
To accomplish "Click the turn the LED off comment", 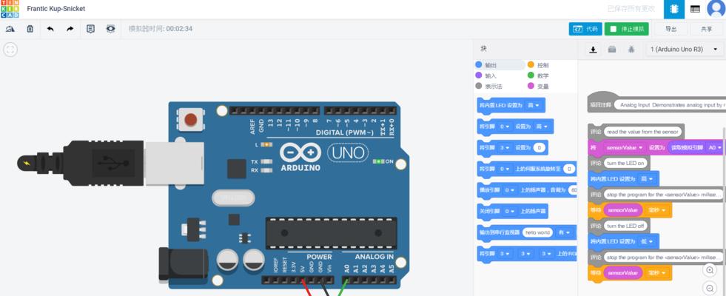I will (x=625, y=226).
